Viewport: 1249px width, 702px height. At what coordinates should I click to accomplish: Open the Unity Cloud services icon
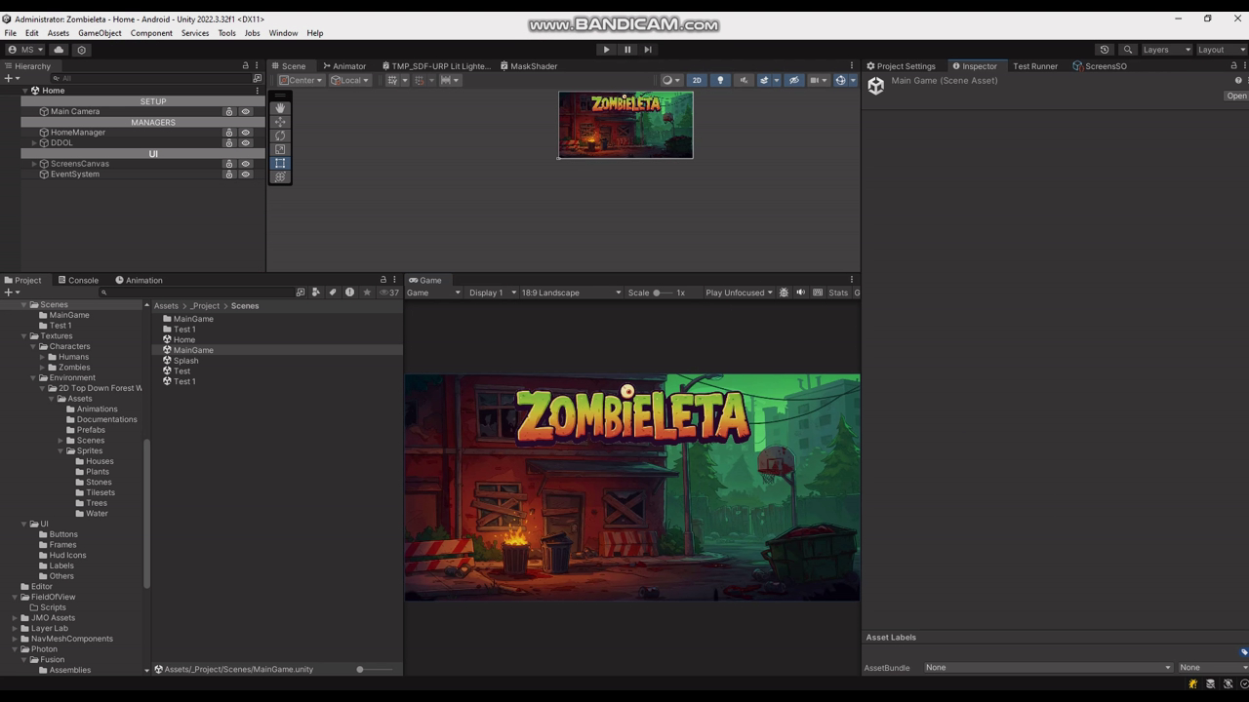pyautogui.click(x=59, y=50)
